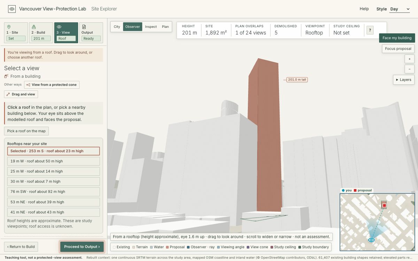Switch to Plan view mode
418x261 pixels.
165,27
